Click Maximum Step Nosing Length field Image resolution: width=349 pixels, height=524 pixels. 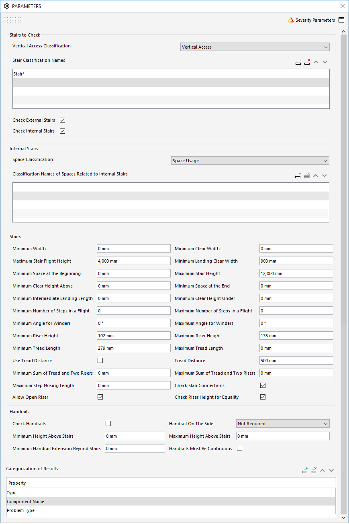[134, 385]
